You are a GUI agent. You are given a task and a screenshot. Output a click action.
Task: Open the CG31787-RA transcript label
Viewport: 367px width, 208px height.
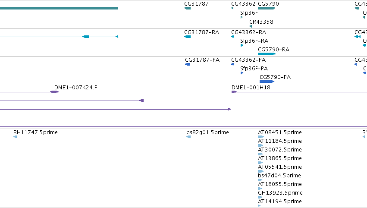click(202, 32)
